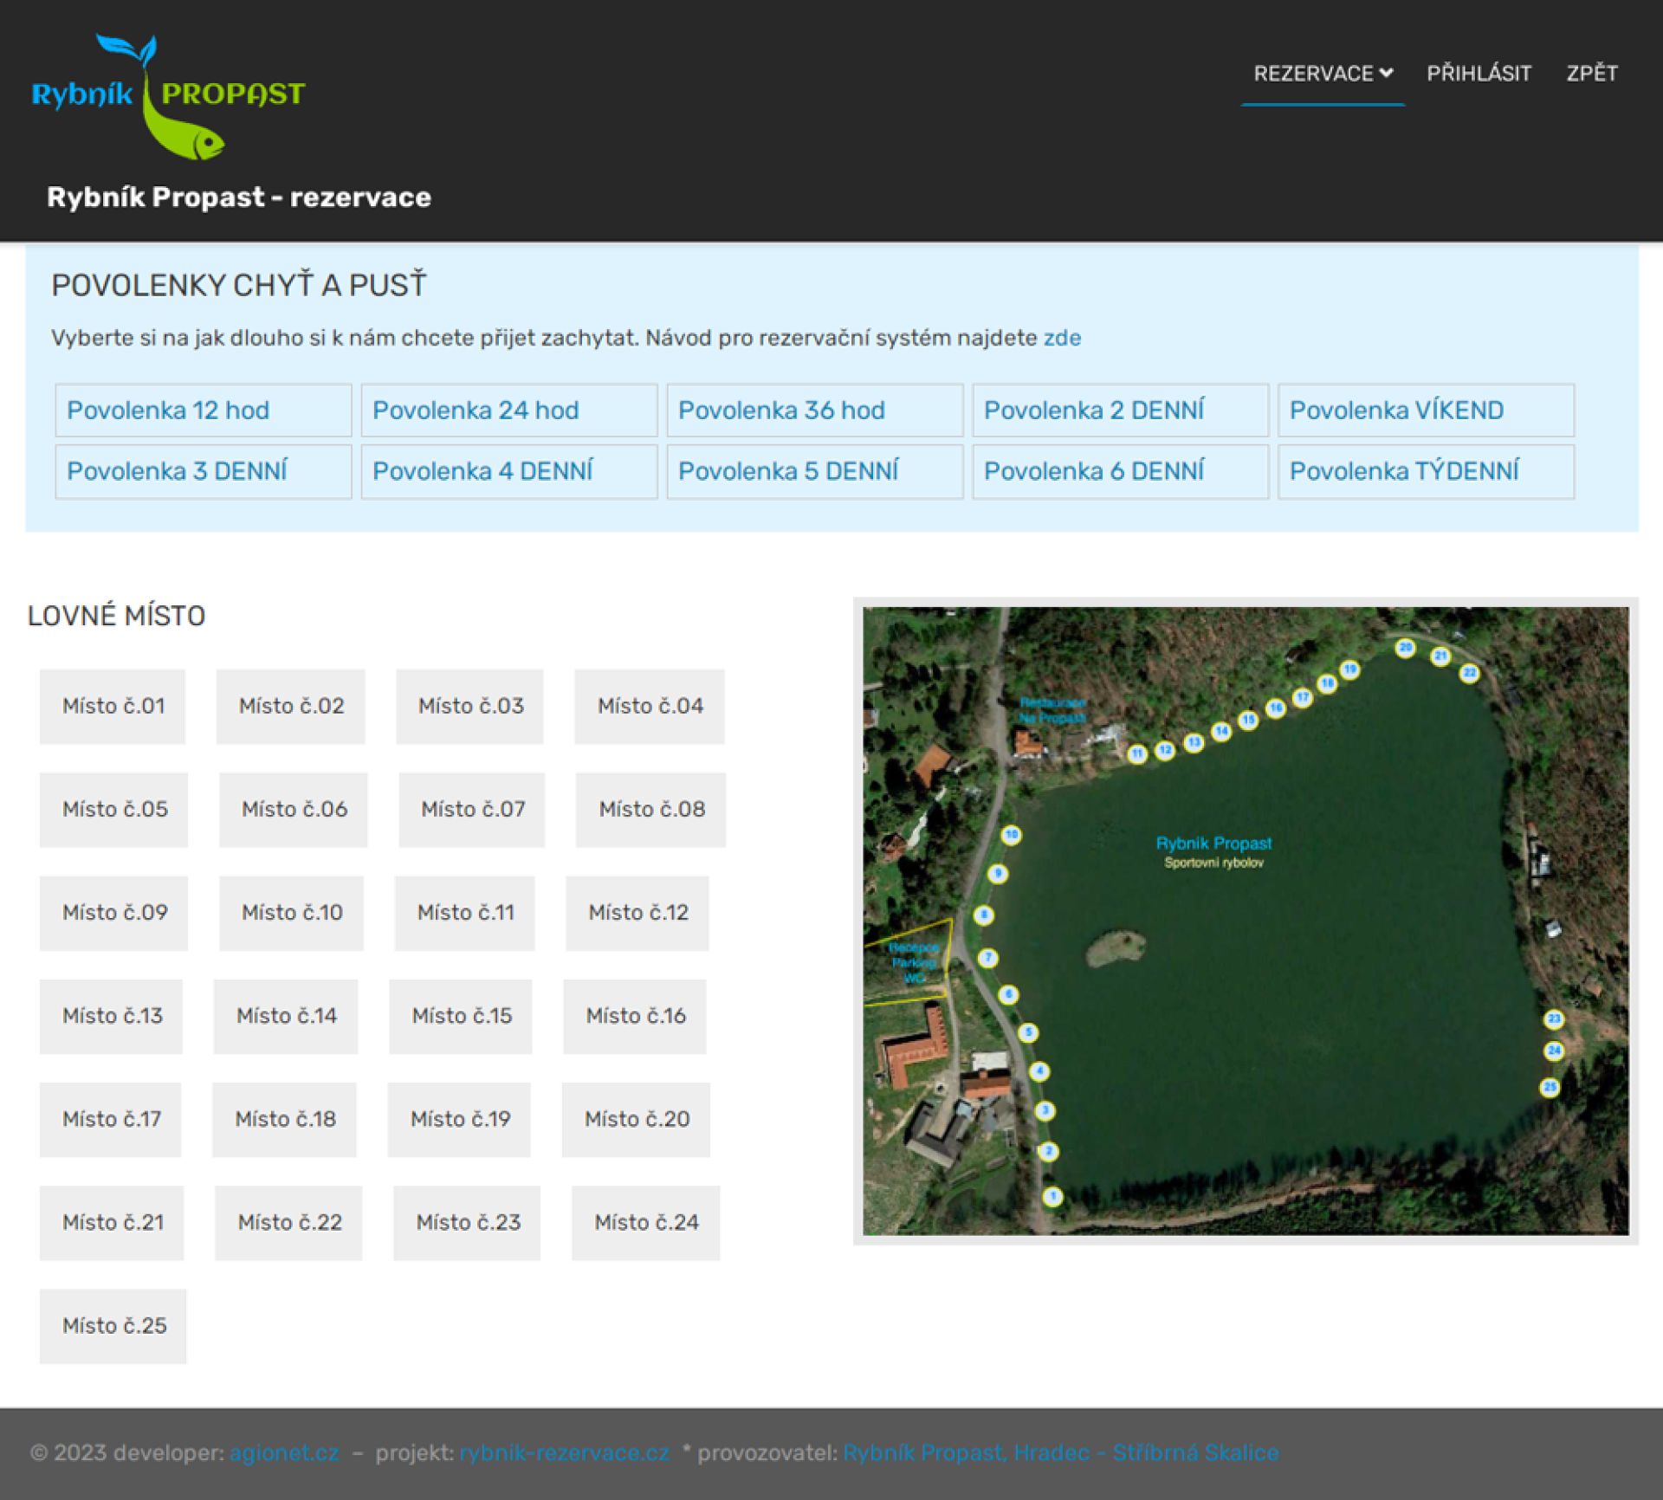Select the Povolenka VÍKEND option
Screen dimensions: 1663x1500
coord(1425,411)
